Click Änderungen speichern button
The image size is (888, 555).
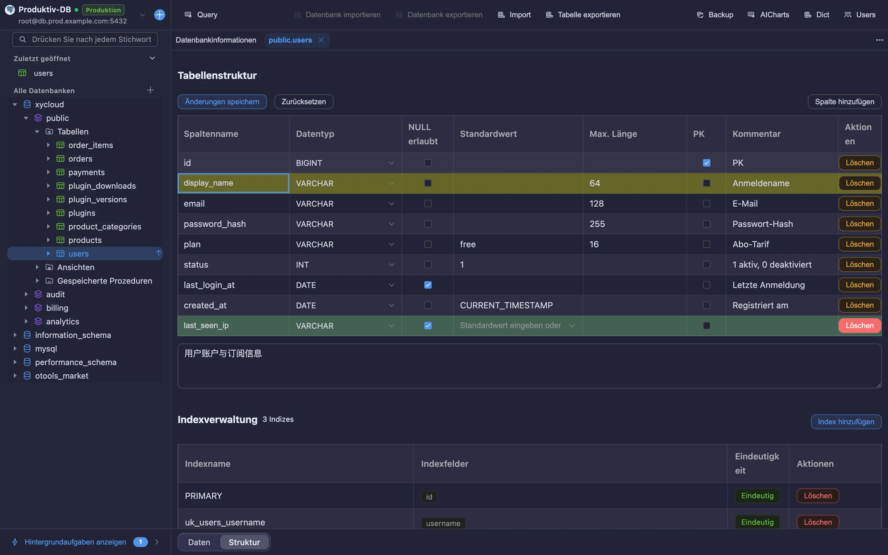222,102
